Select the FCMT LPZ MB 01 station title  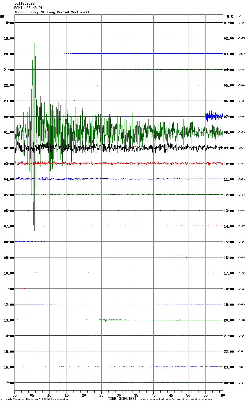click(28, 8)
